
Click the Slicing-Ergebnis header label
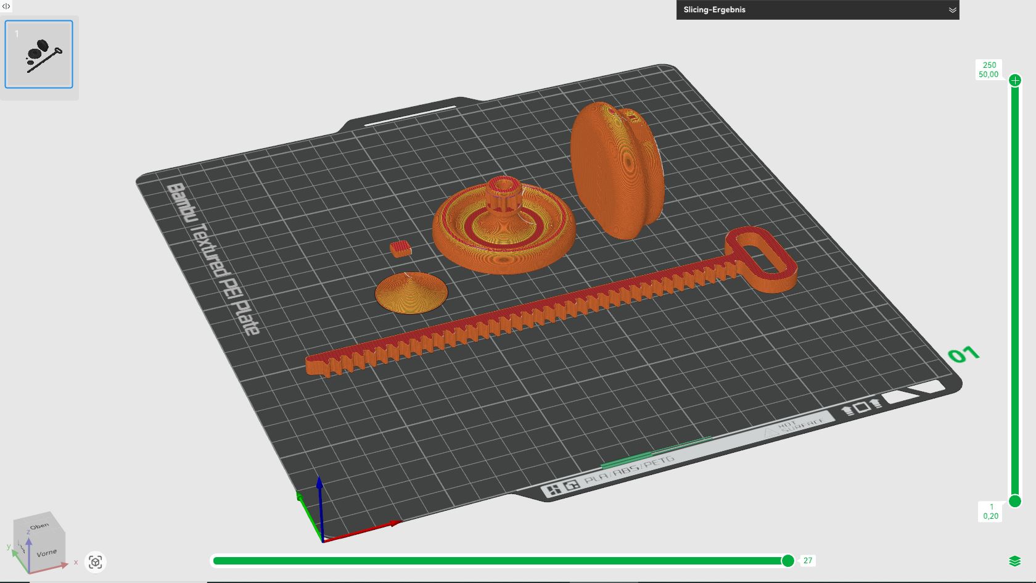pyautogui.click(x=714, y=10)
